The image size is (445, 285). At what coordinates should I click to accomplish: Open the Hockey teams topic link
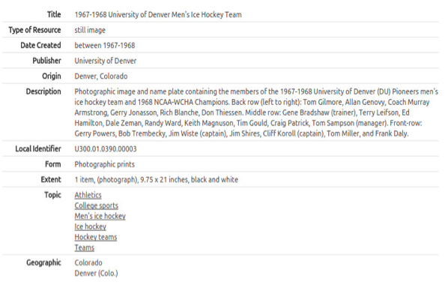point(96,237)
